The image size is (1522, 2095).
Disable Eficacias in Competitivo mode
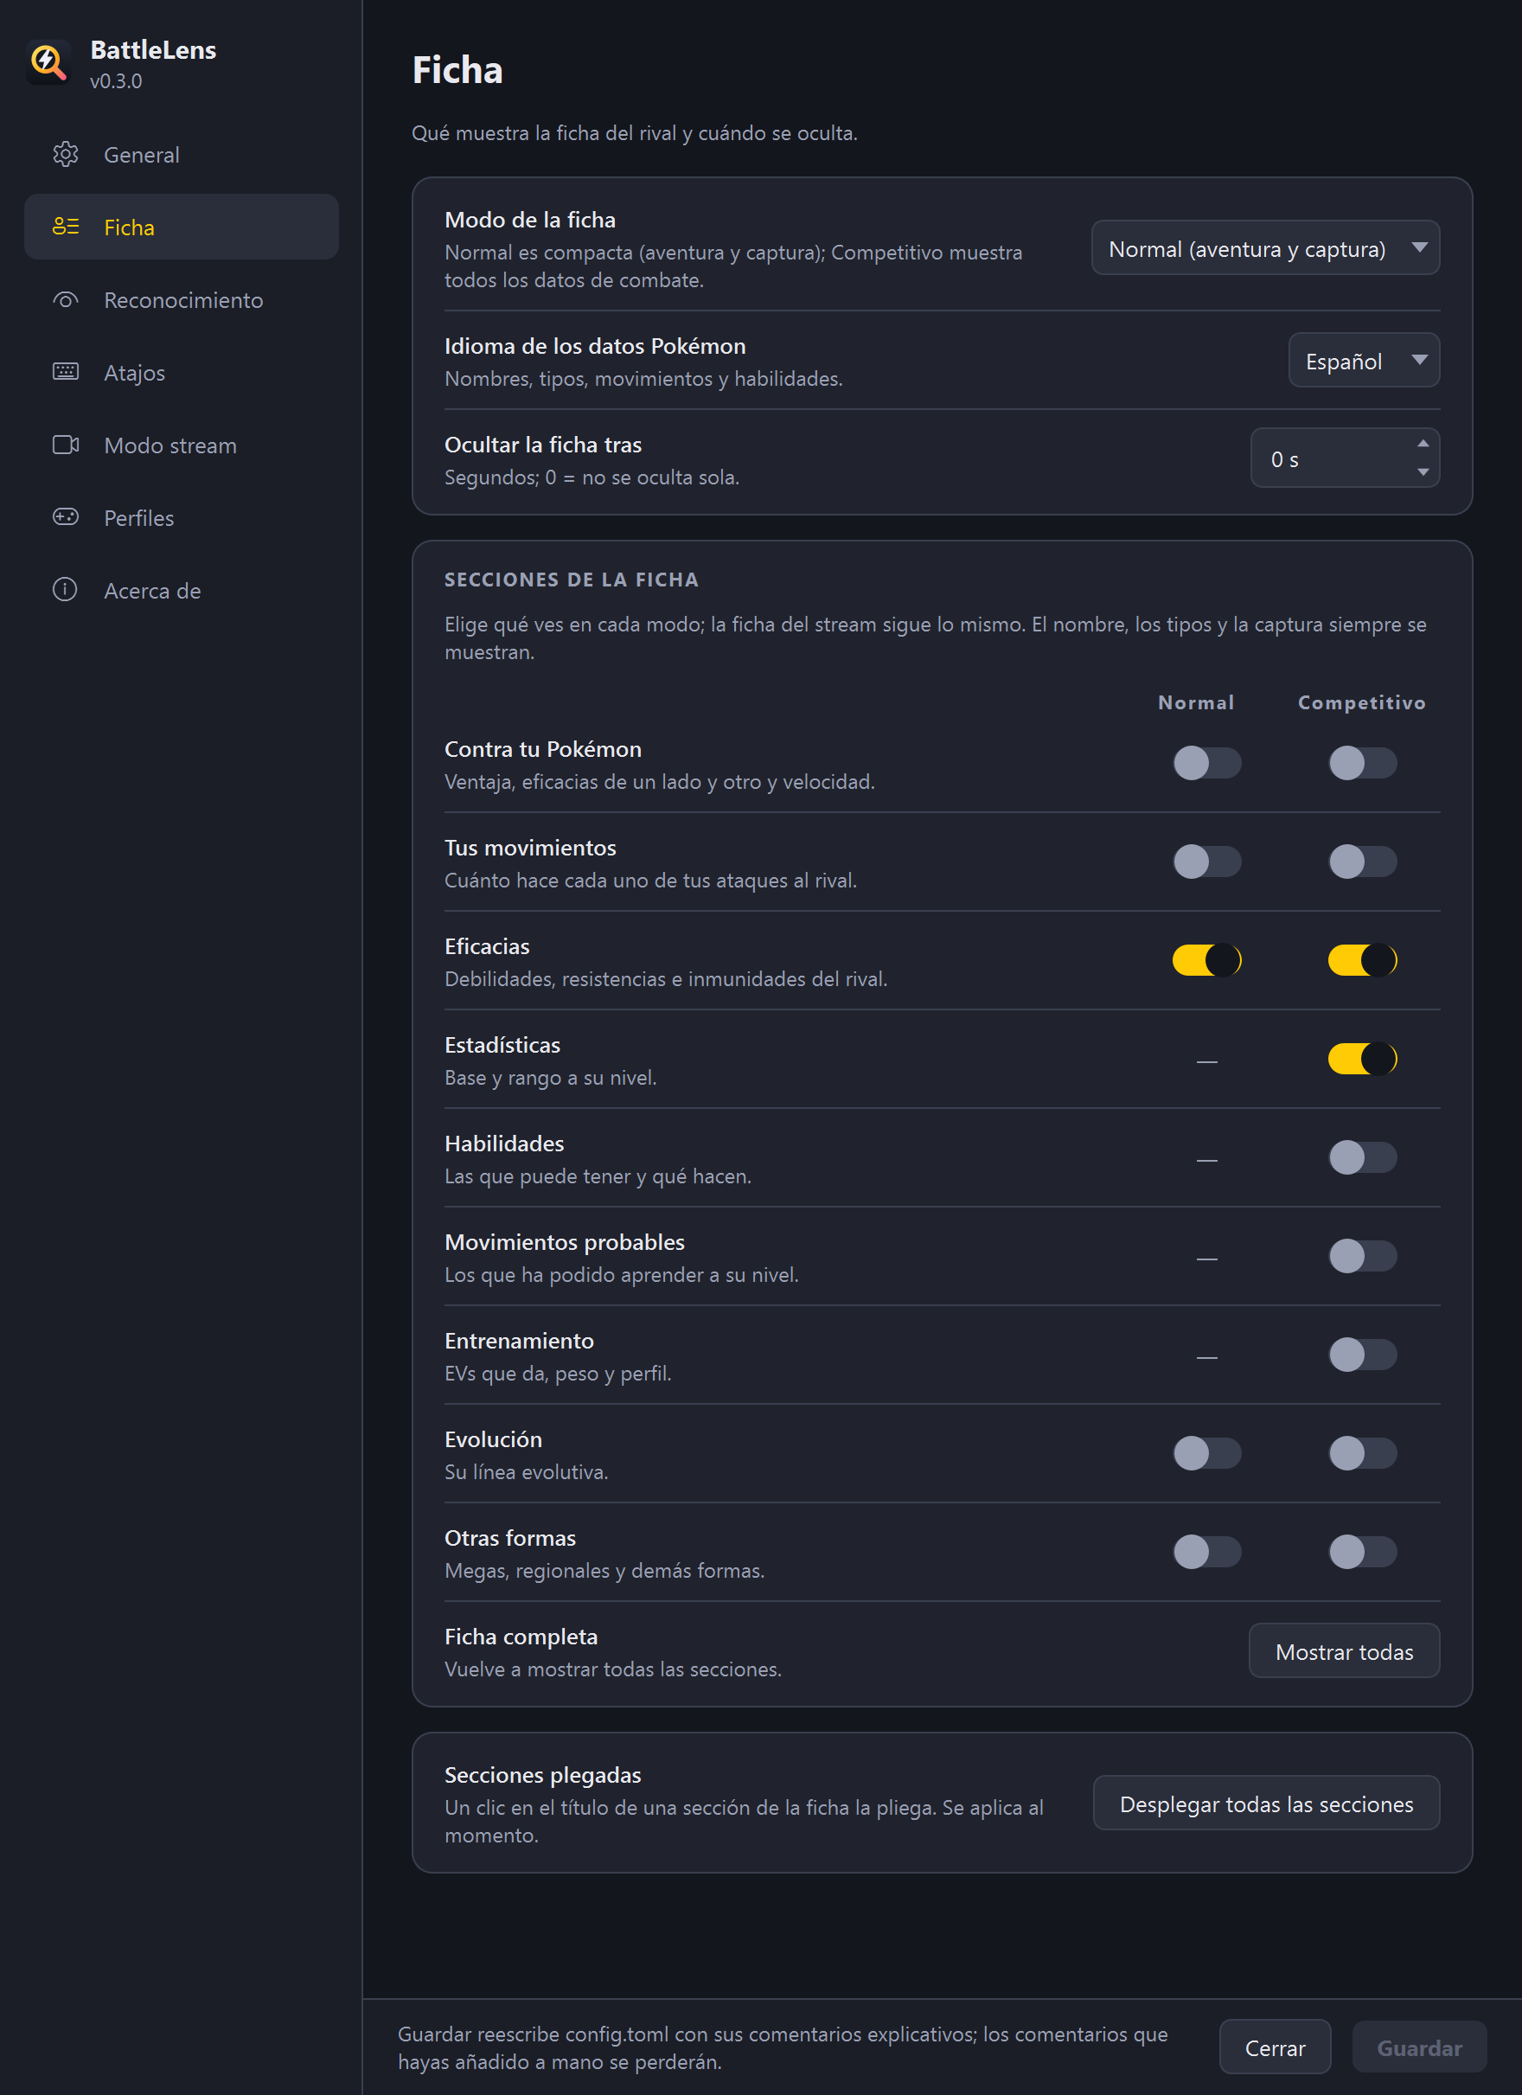1362,960
